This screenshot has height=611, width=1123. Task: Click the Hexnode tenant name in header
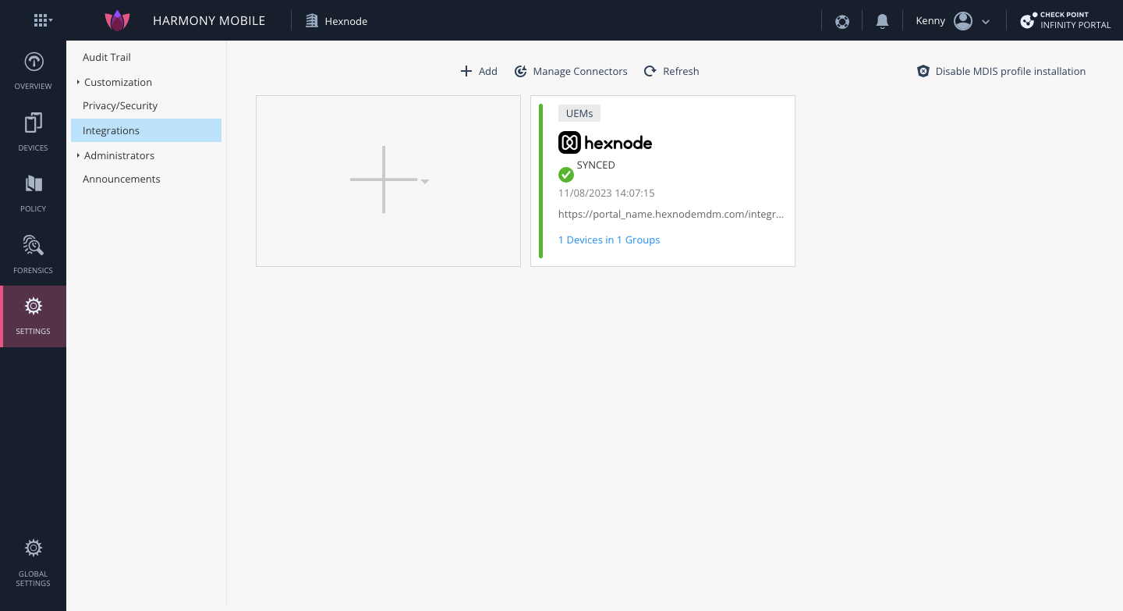(x=346, y=21)
